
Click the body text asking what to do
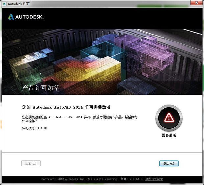click(x=80, y=119)
